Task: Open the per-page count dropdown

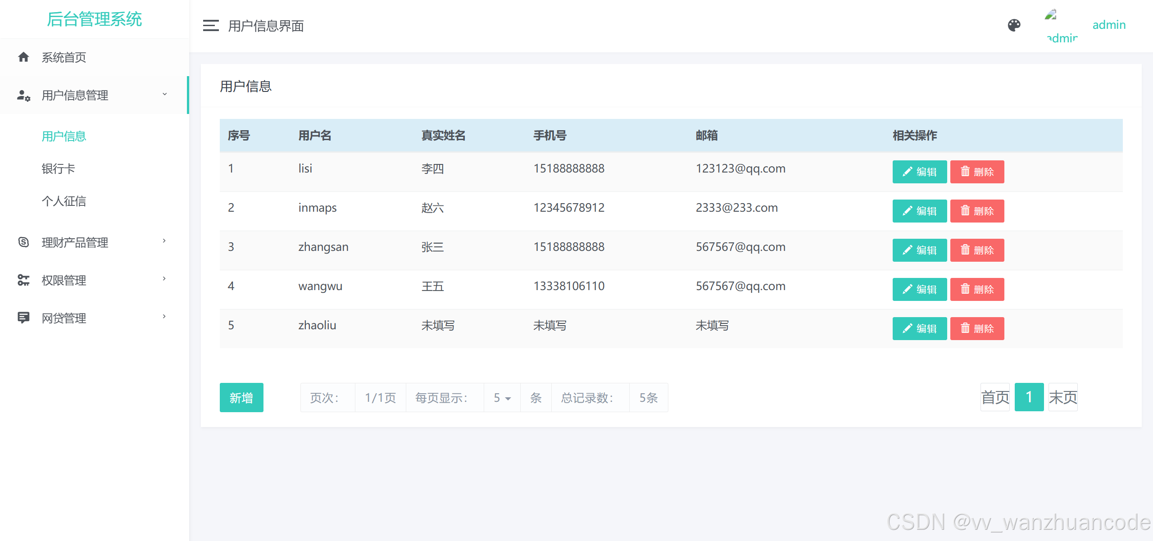Action: pos(502,398)
